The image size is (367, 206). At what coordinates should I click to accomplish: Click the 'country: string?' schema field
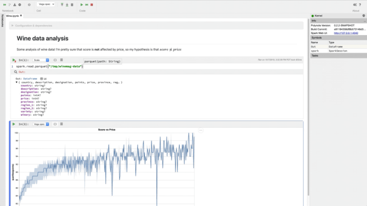(x=33, y=86)
